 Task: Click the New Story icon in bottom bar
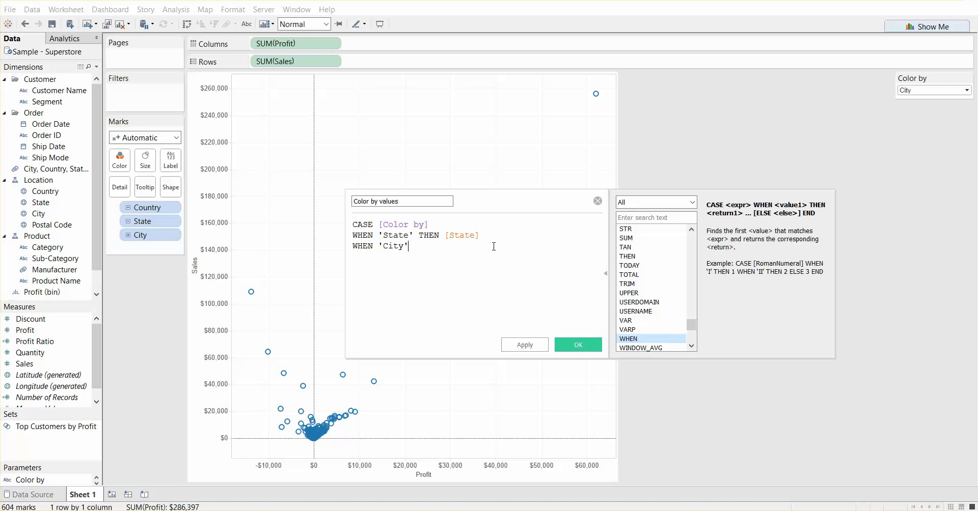point(145,494)
